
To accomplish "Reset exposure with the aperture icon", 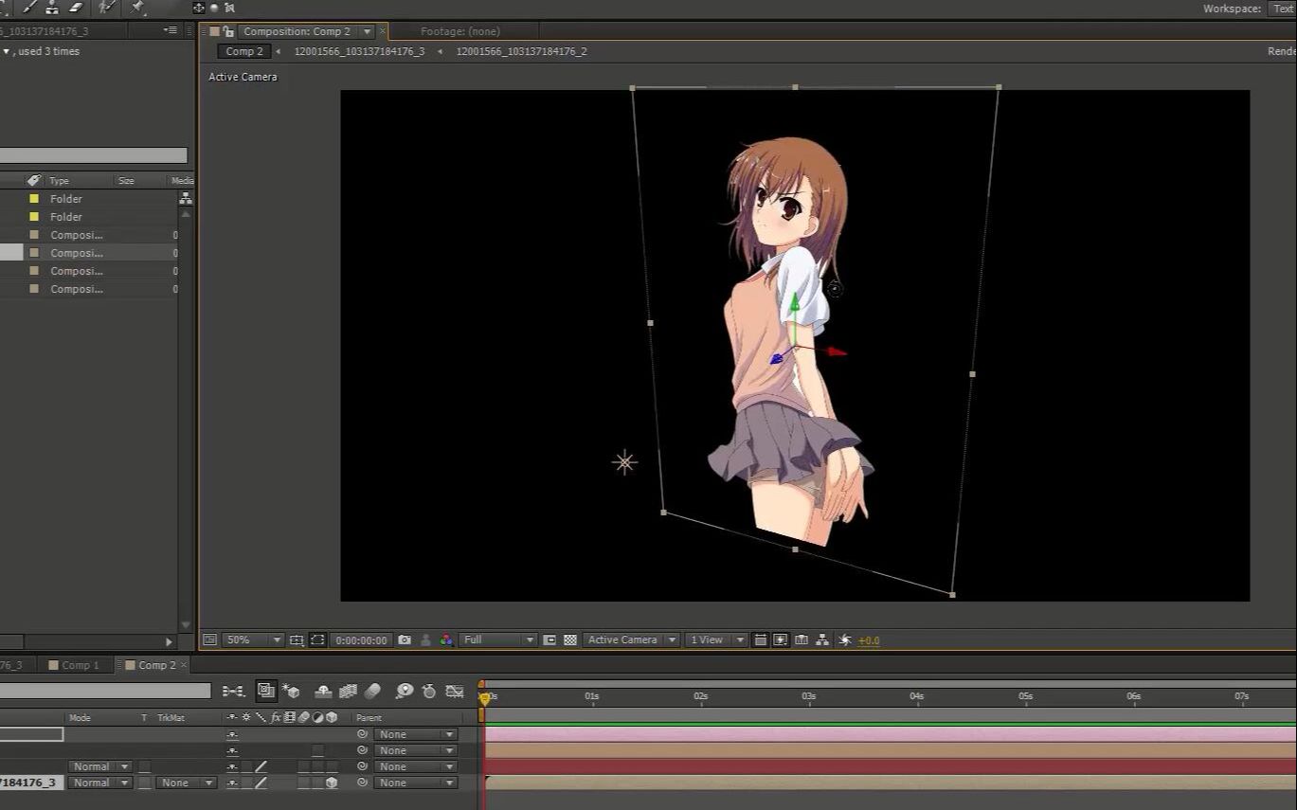I will coord(845,640).
